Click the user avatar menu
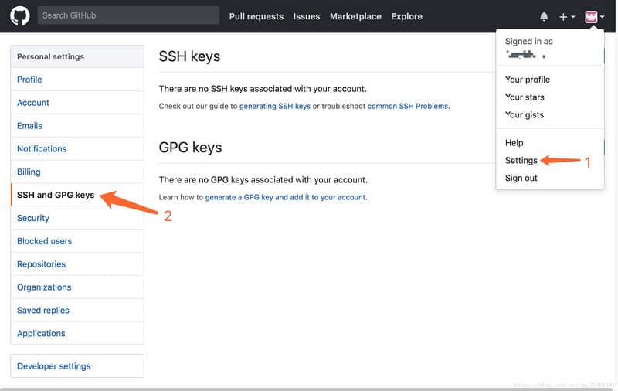 594,16
